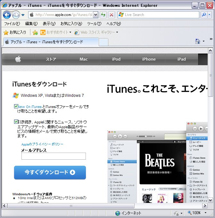215x218 pixels.
Task: Expand the command bar chevron overflow
Action: [211, 39]
